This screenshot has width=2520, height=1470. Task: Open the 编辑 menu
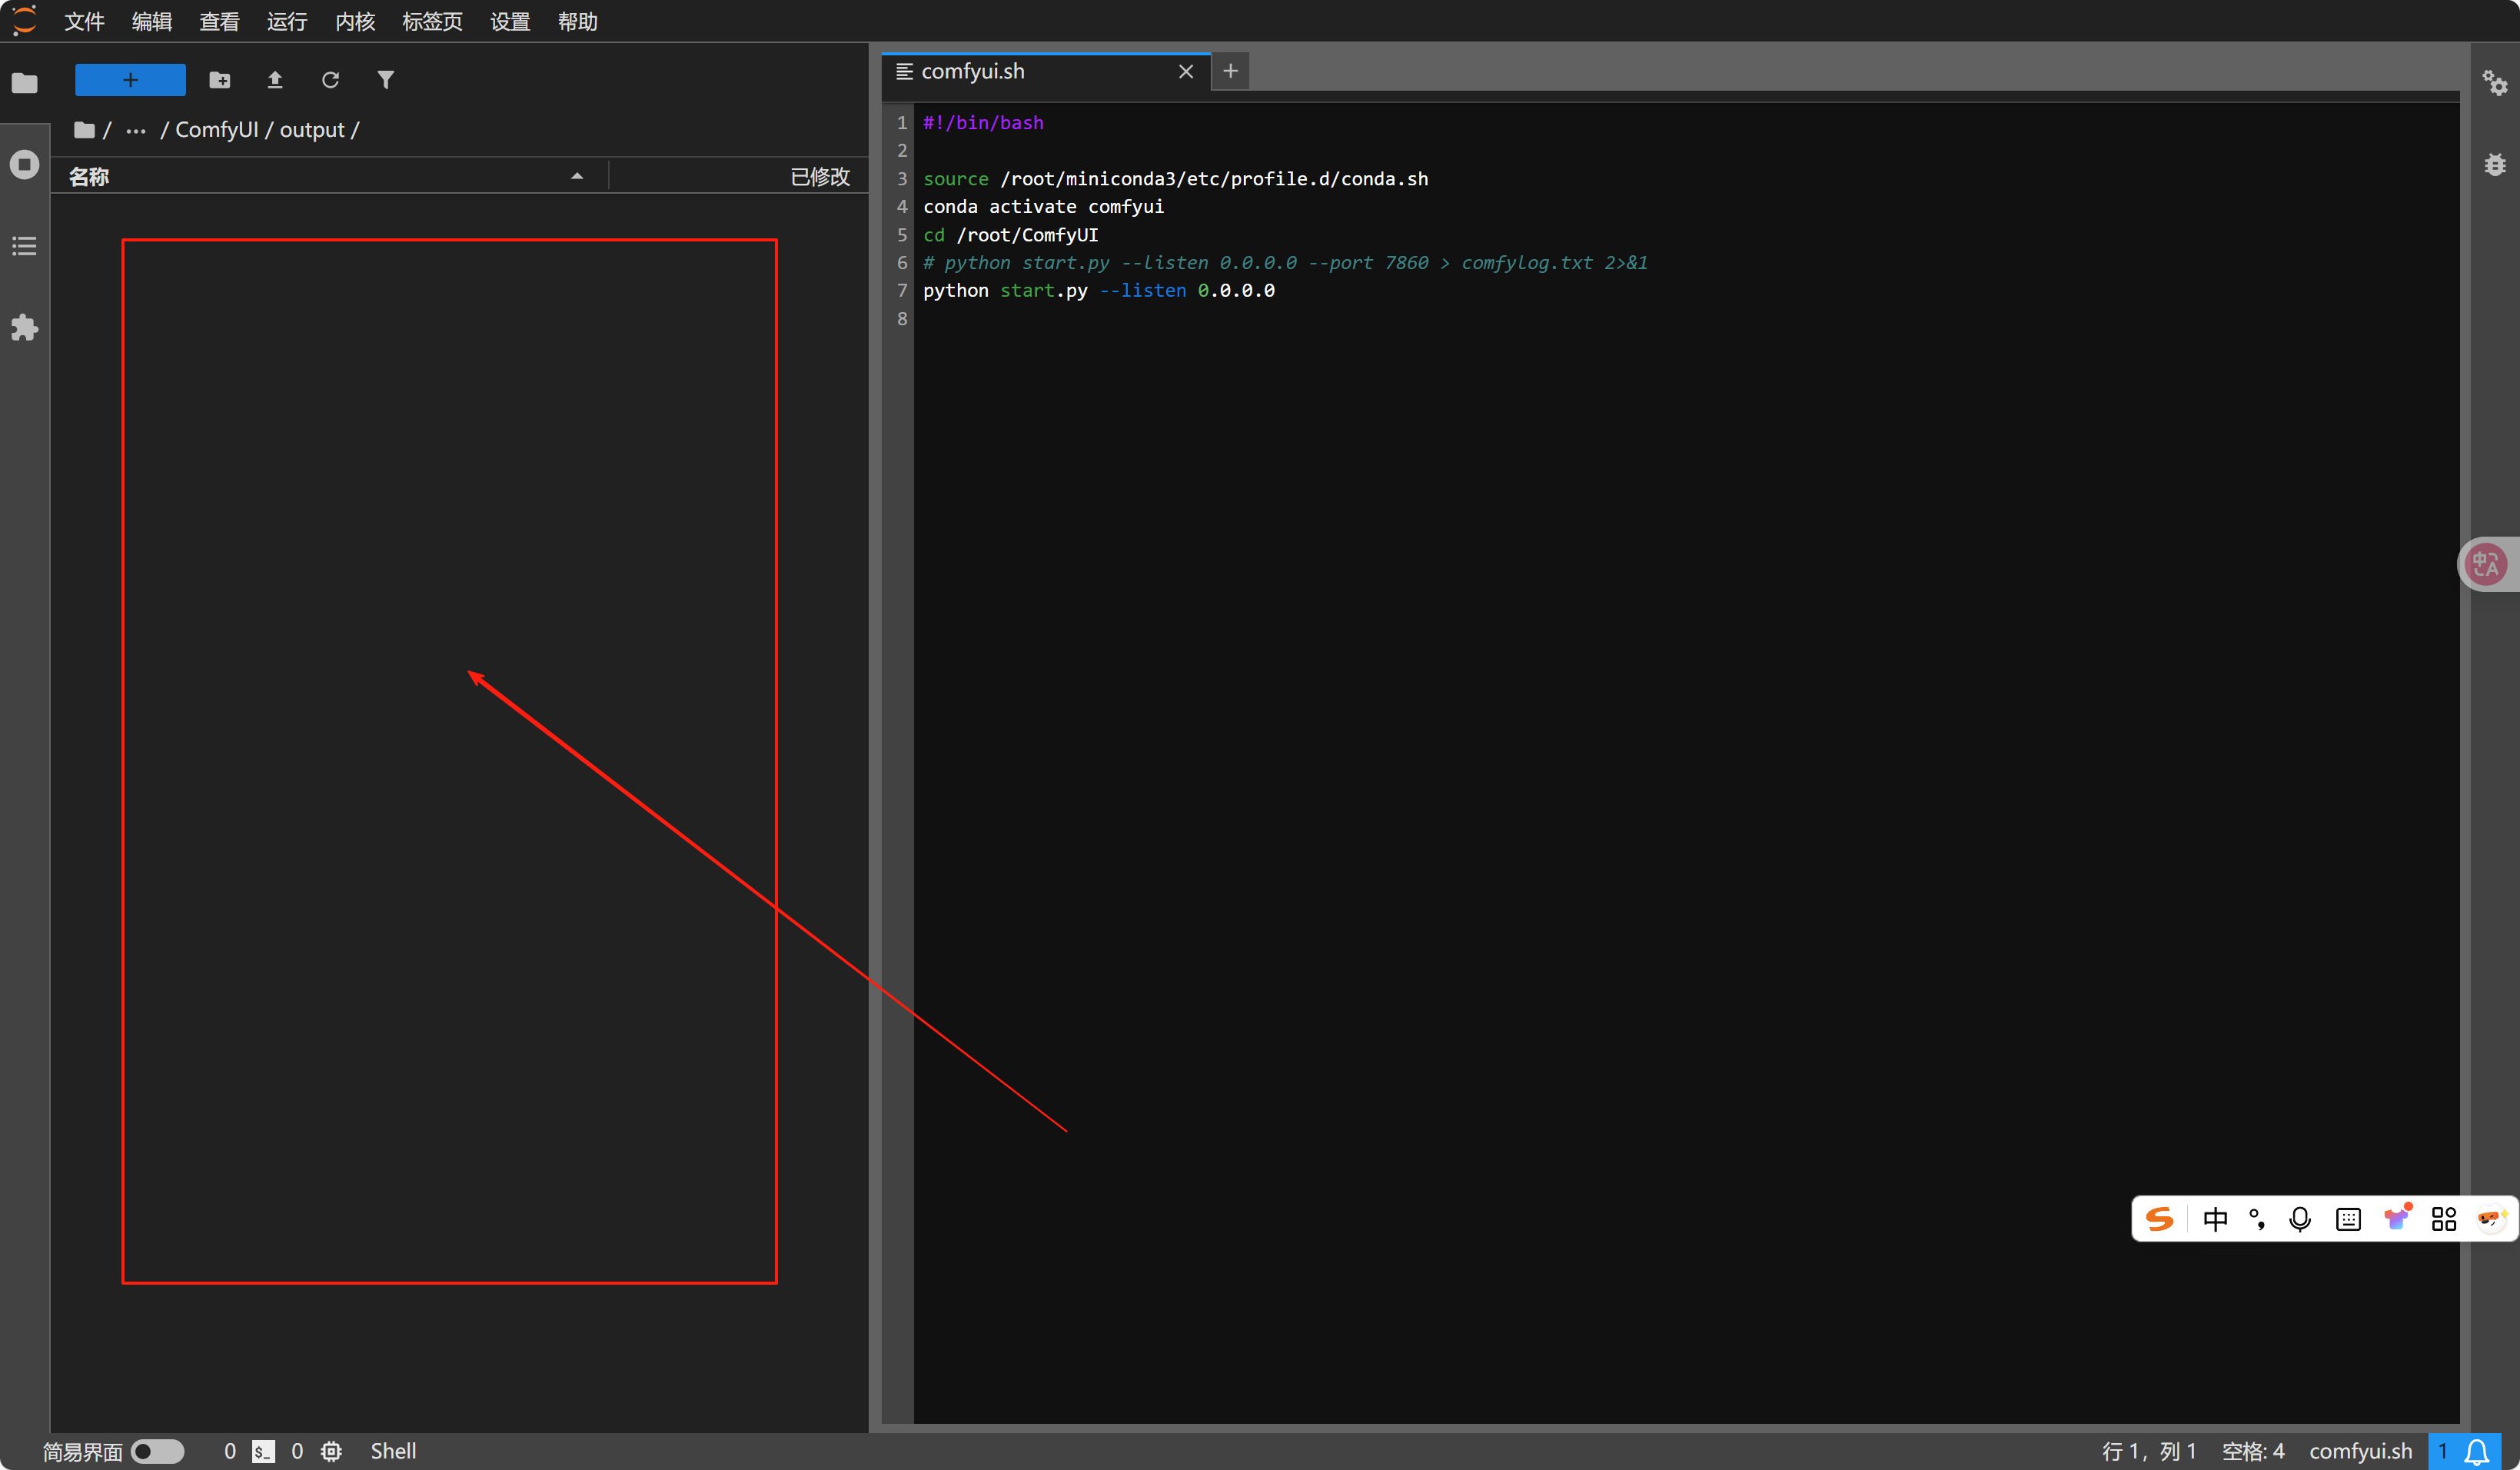152,21
